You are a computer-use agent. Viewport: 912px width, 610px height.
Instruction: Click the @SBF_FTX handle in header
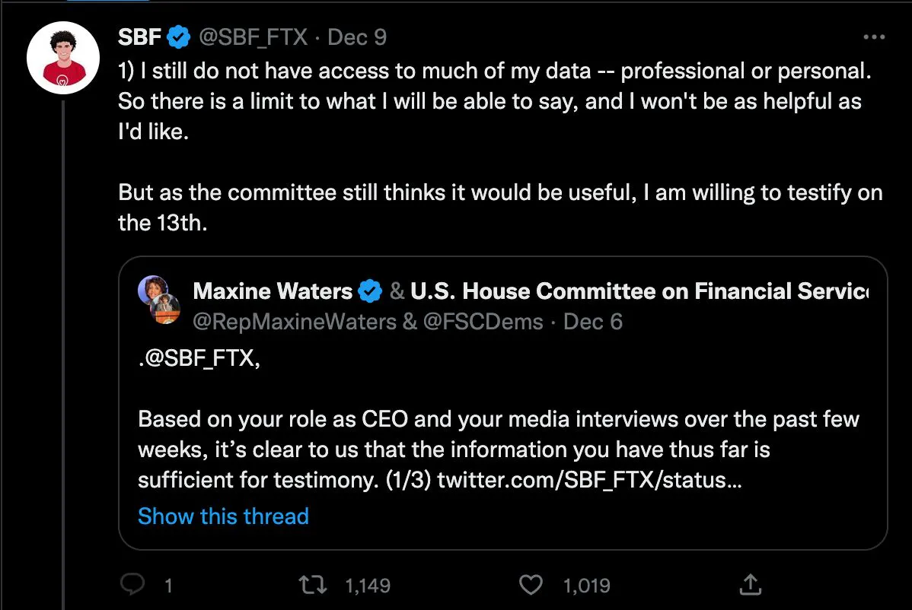click(253, 36)
